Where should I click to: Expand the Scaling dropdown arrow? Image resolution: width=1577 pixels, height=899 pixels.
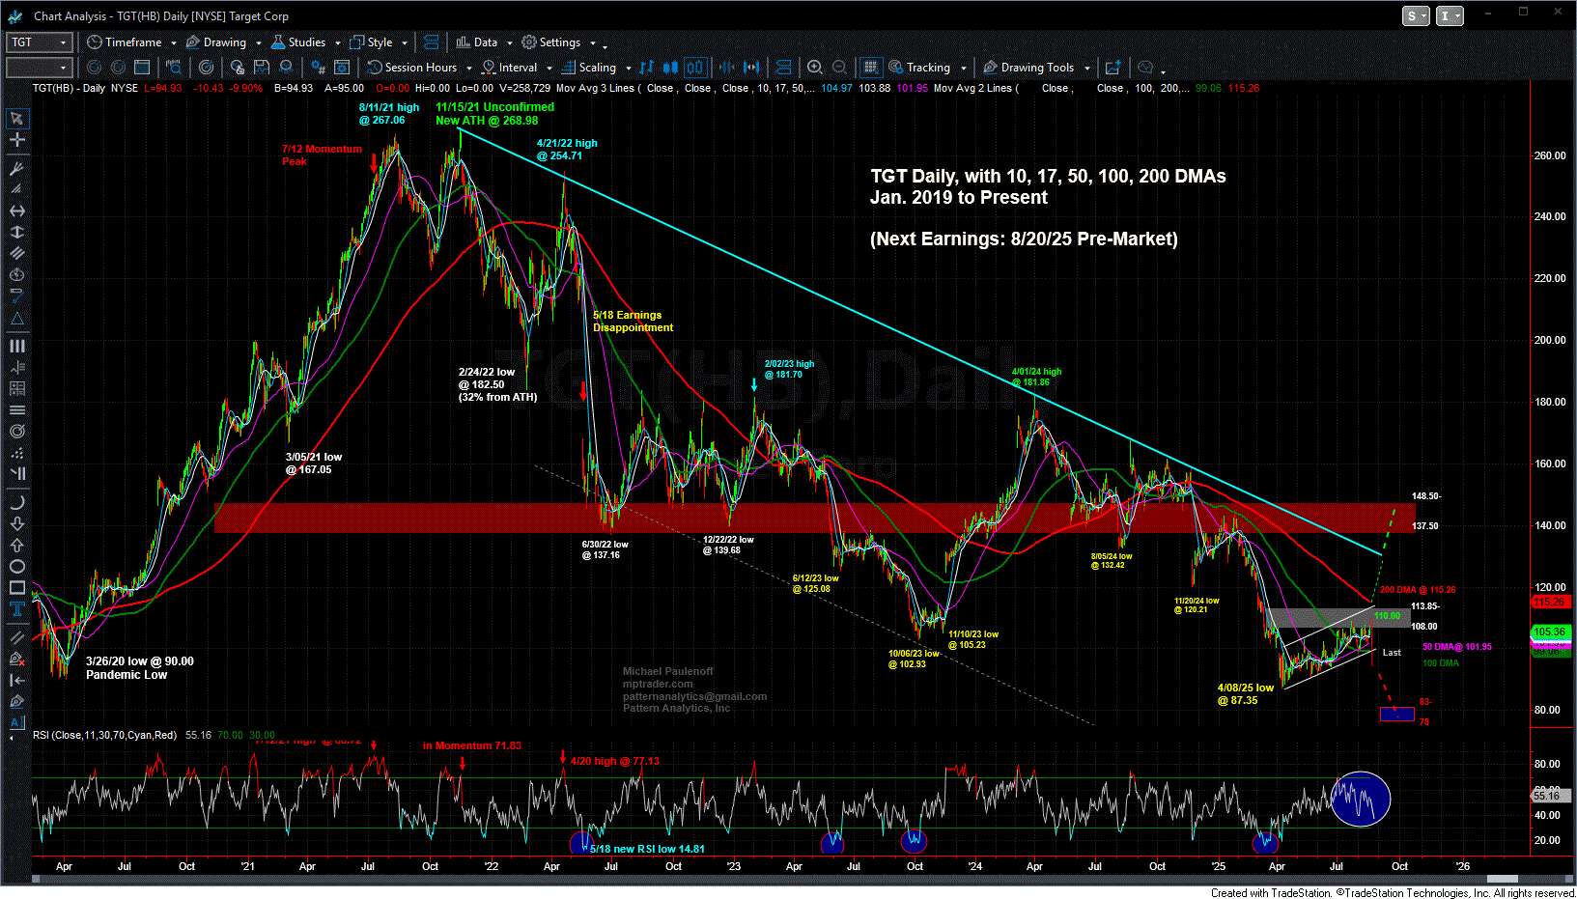coord(629,69)
